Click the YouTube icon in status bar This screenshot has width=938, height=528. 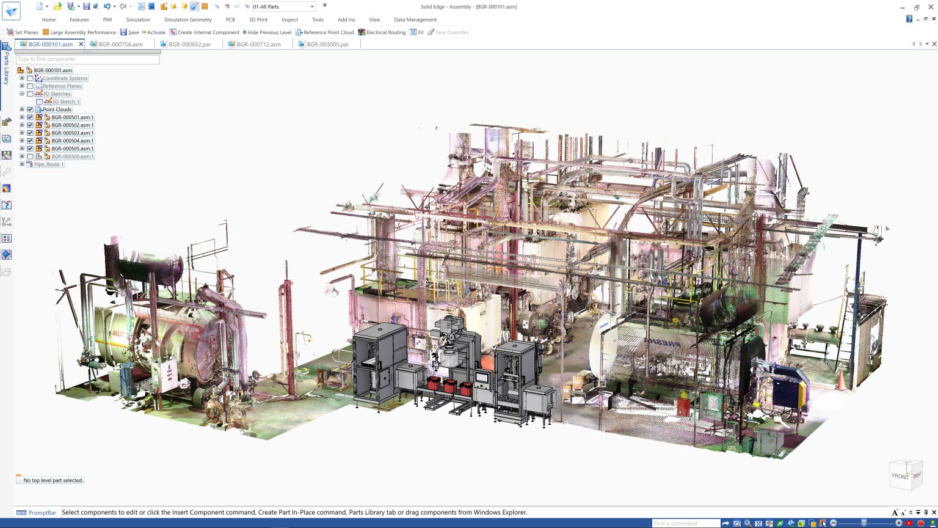point(909,523)
